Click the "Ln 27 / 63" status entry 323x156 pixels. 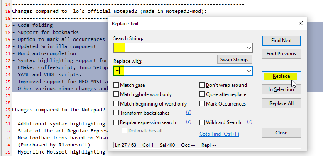pos(125,145)
